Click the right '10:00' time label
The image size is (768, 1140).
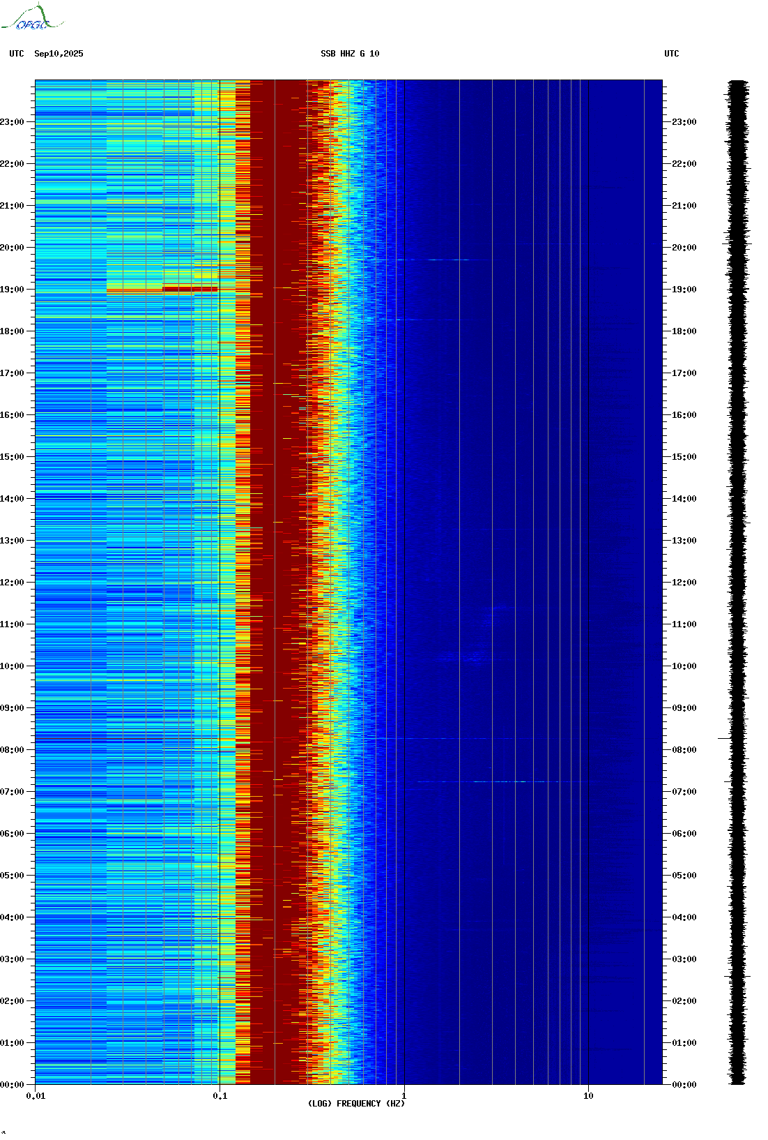click(684, 666)
